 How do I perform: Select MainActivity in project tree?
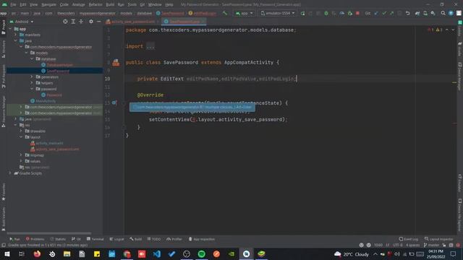(43, 101)
